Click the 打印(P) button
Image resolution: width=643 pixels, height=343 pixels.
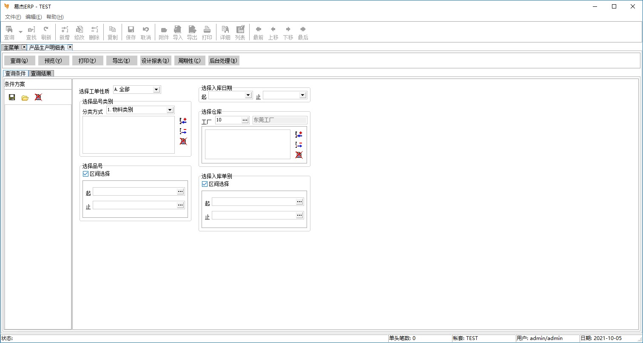click(x=88, y=61)
